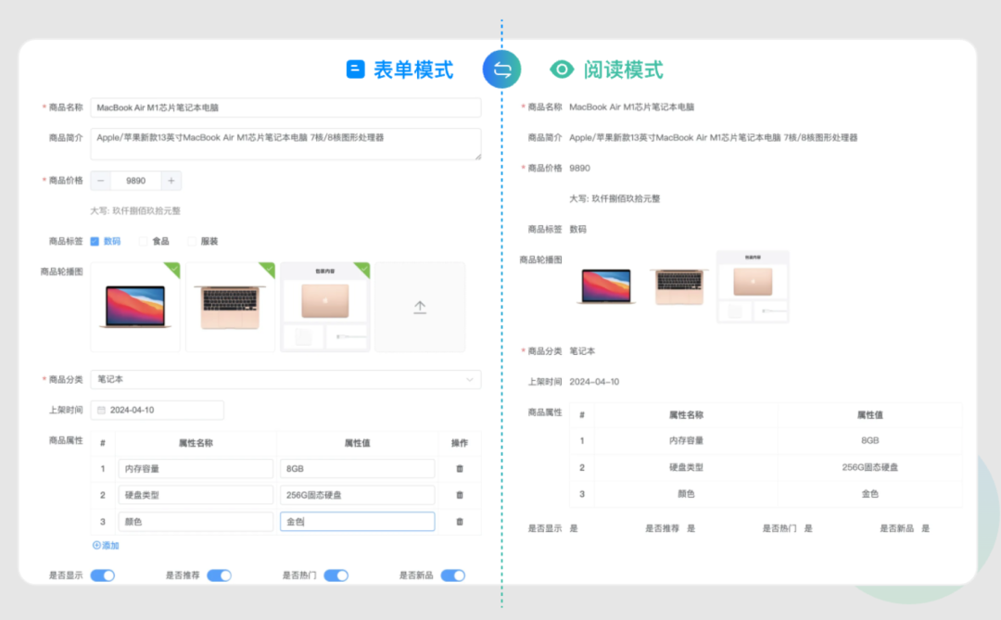Click 属性名称 header in form table
The height and width of the screenshot is (620, 1001).
[x=196, y=443]
